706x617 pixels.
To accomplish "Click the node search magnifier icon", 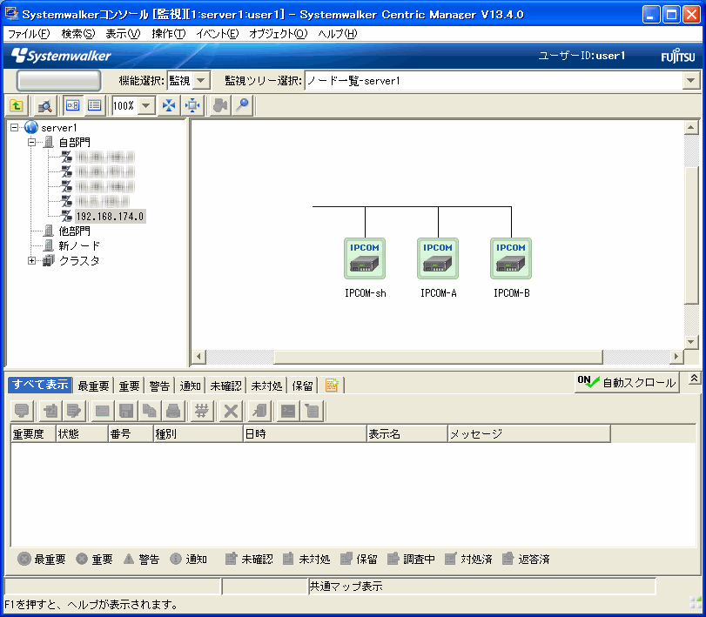I will point(45,106).
